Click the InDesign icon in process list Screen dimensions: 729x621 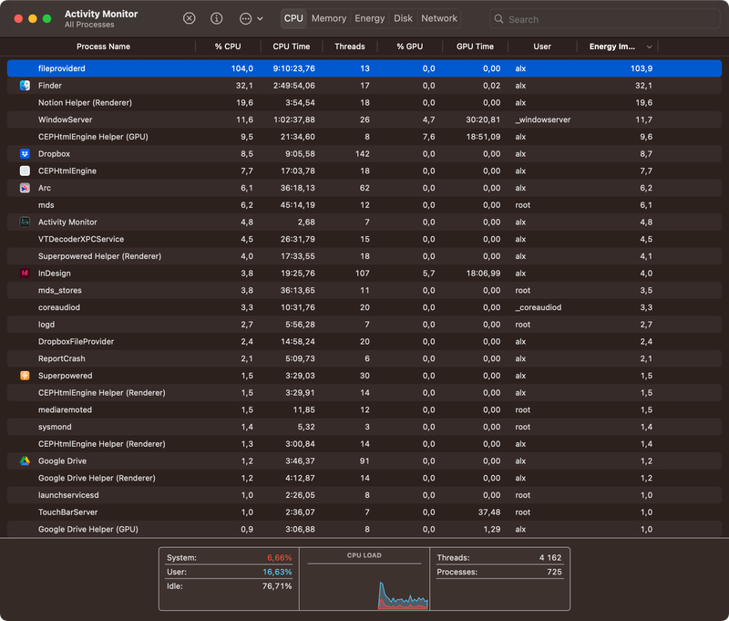[x=25, y=274]
